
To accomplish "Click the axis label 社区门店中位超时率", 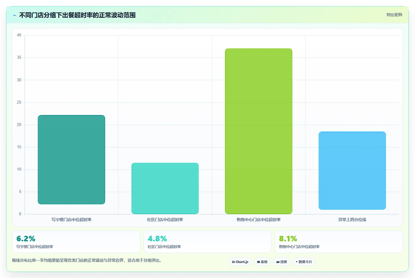I will tap(165, 220).
